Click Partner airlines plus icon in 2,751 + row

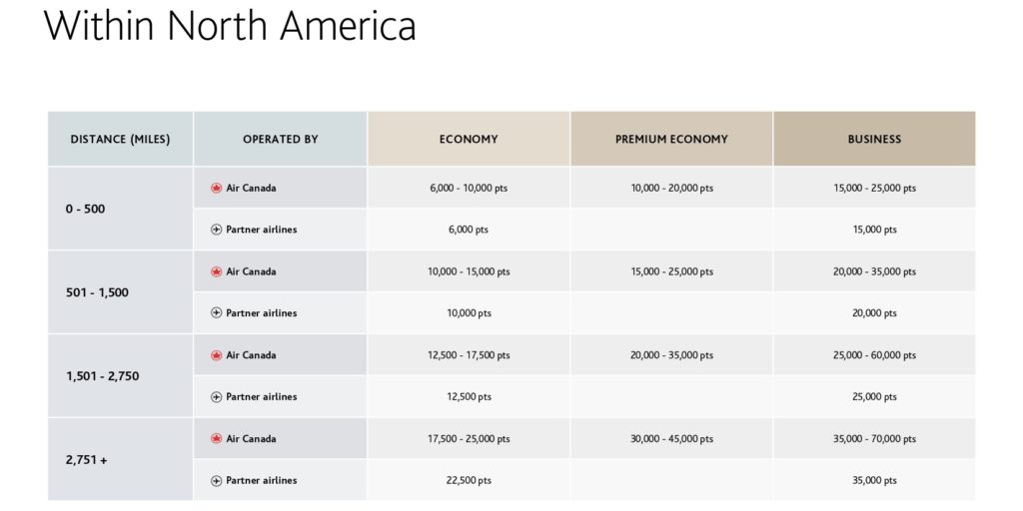click(217, 481)
